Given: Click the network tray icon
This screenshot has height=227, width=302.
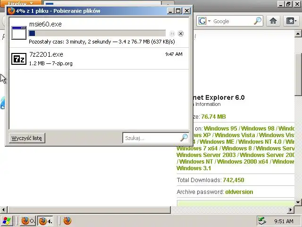Looking at the screenshot, I should [262, 221].
